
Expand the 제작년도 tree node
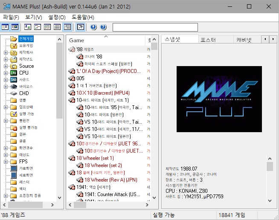tap(6, 59)
